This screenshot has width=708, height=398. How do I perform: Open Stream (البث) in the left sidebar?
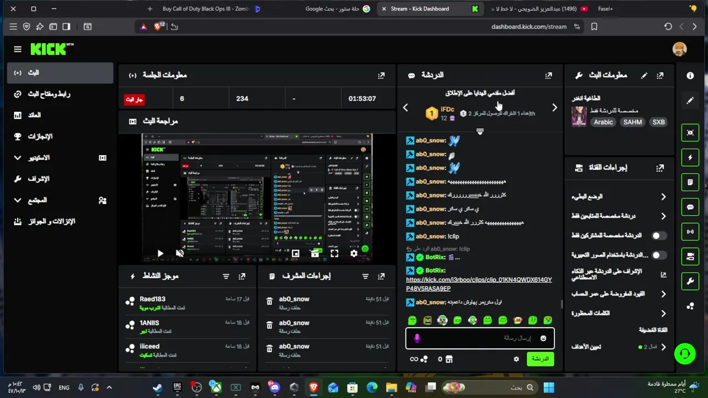(x=60, y=73)
